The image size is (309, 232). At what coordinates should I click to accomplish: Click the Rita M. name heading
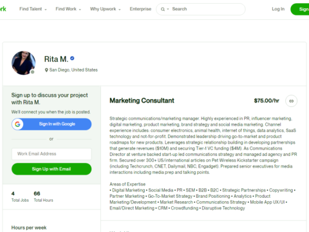pos(56,59)
